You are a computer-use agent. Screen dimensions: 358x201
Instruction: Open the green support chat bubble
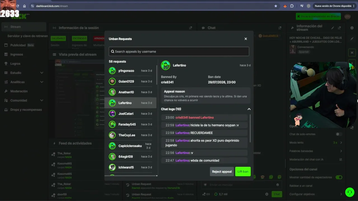tap(349, 192)
